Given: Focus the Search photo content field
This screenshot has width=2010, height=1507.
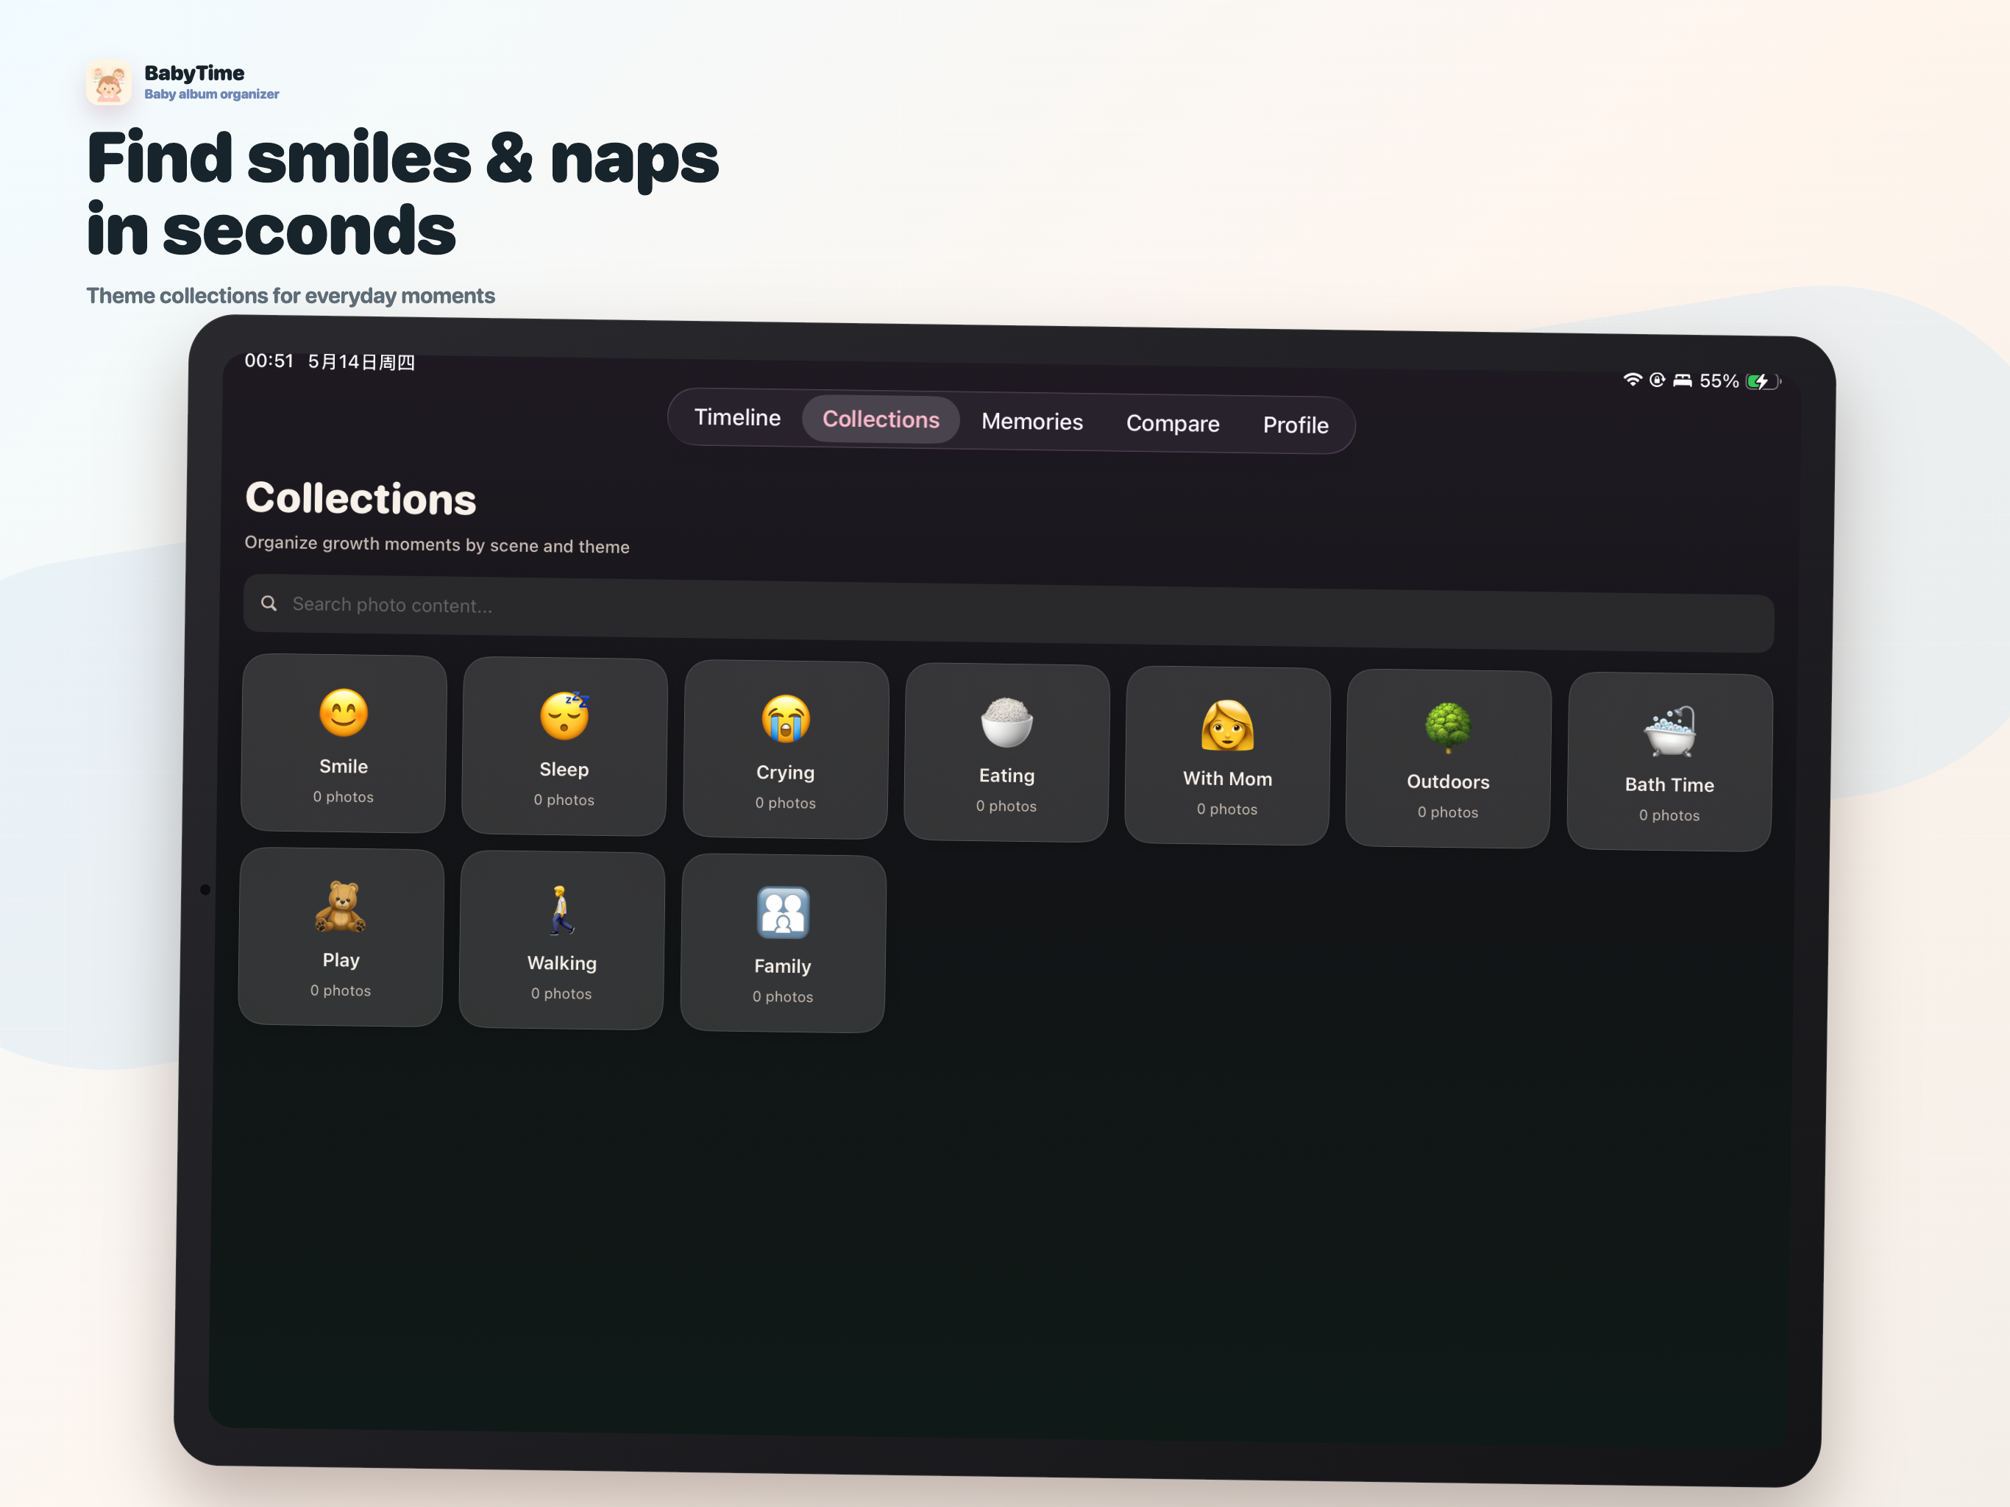Looking at the screenshot, I should coord(1009,614).
